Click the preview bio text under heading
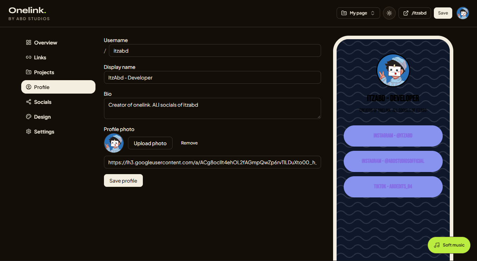Image resolution: width=477 pixels, height=261 pixels. tap(393, 110)
